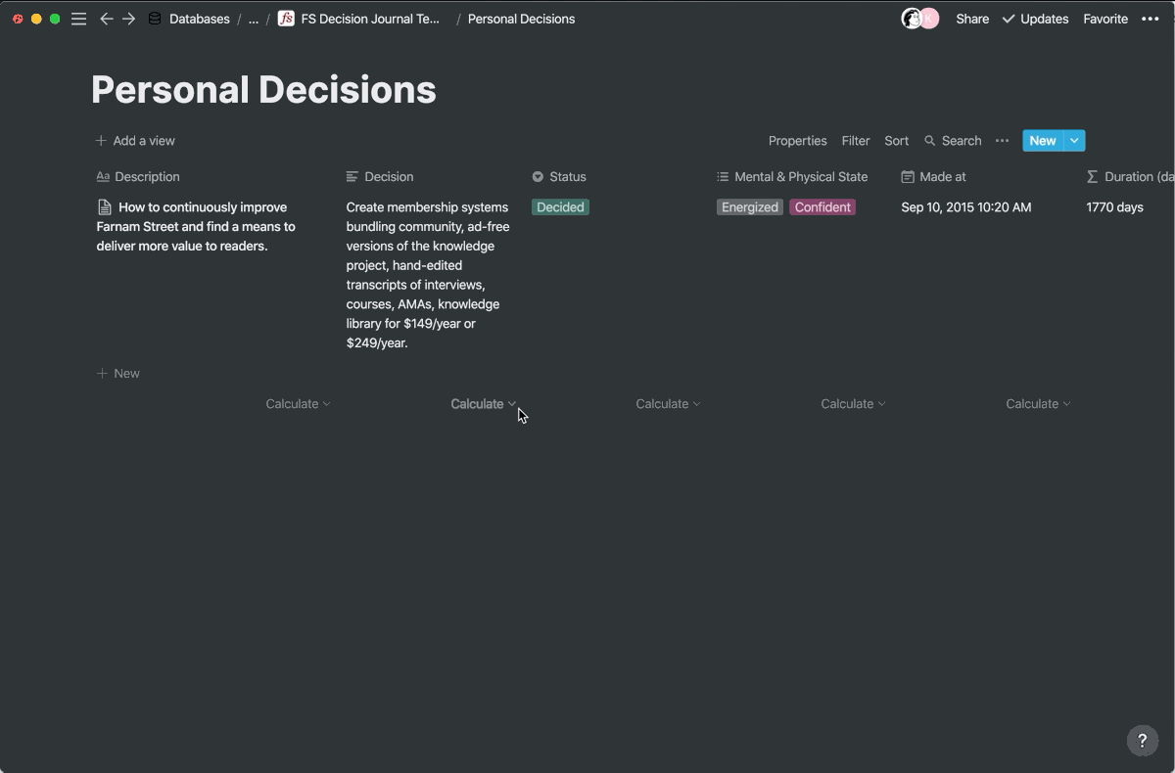Open Calculate dropdown under Decision column
The width and height of the screenshot is (1175, 773).
click(483, 403)
